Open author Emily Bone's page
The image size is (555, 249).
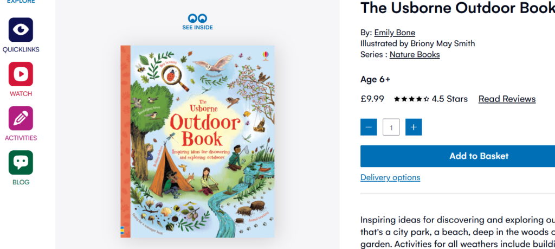tap(395, 33)
